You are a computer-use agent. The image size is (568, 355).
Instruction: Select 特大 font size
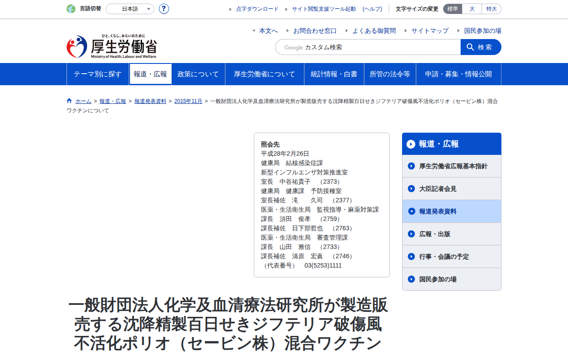[491, 9]
